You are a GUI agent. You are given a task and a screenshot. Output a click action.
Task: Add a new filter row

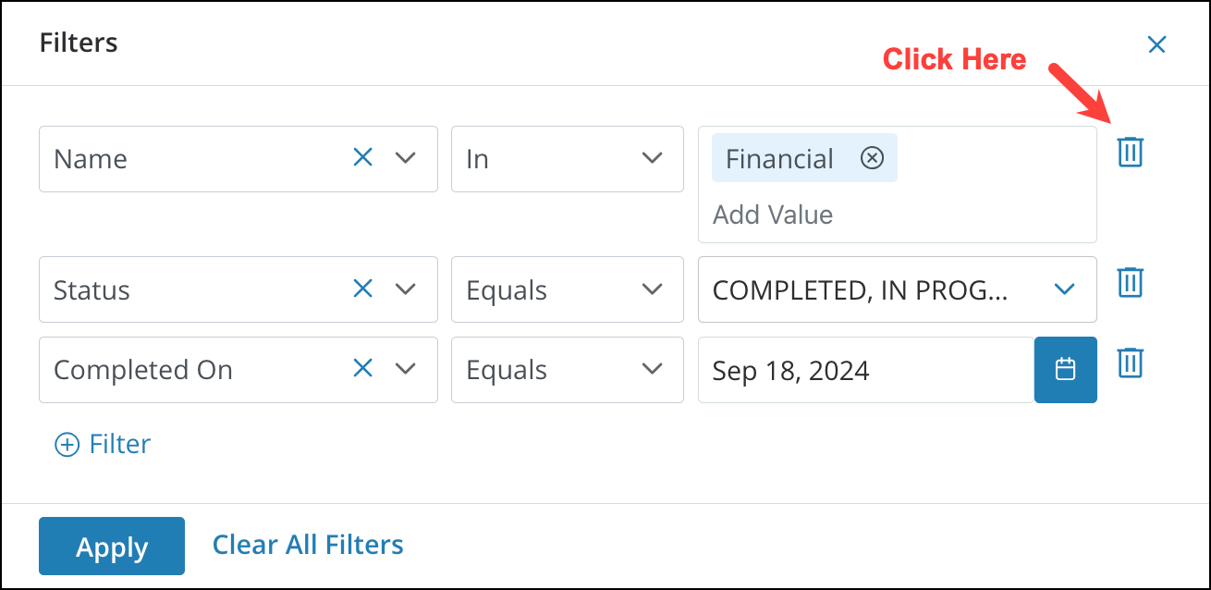pyautogui.click(x=102, y=444)
